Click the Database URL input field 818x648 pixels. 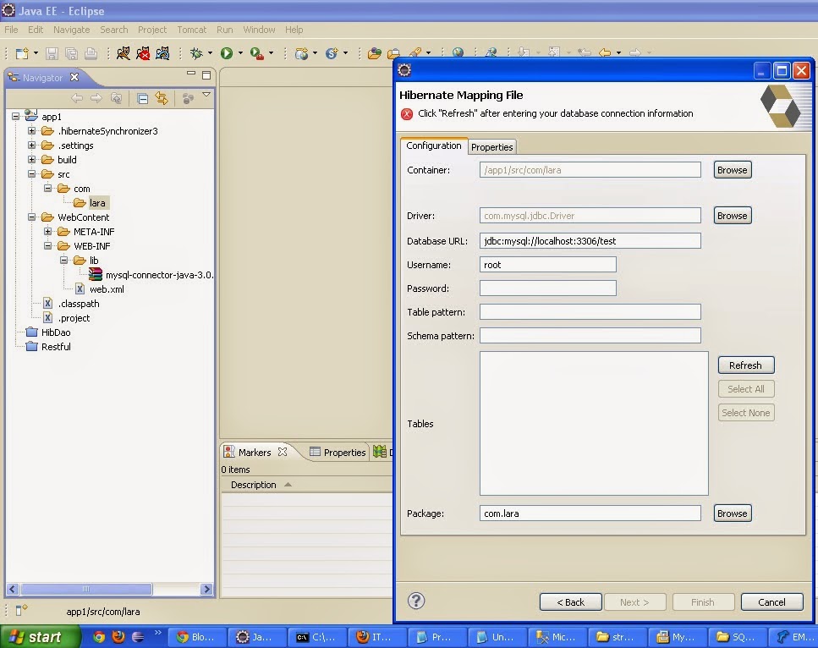(x=590, y=241)
